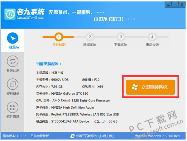Image resolution: width=187 pixels, height=141 pixels.
Task: Open the 资料备份 data backup icon
Action: 13,84
